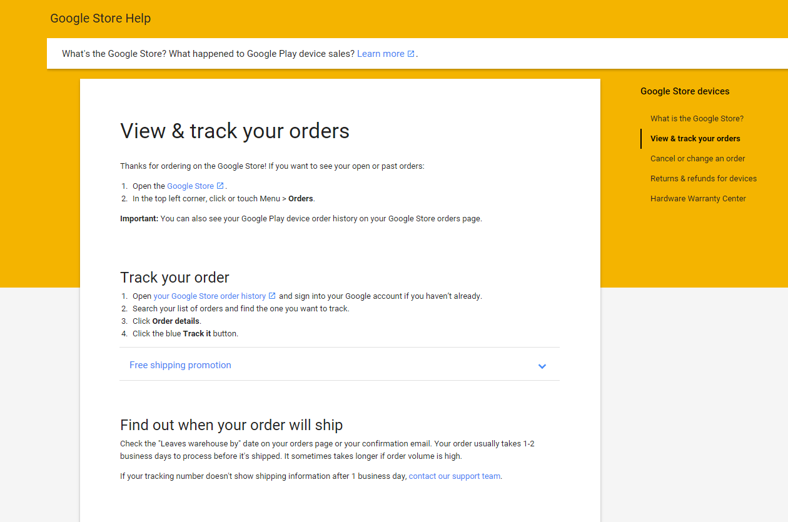
Task: Open the Hardware Warranty Center page
Action: click(x=698, y=198)
